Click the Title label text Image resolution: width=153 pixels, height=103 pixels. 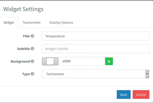pyautogui.click(x=26, y=36)
